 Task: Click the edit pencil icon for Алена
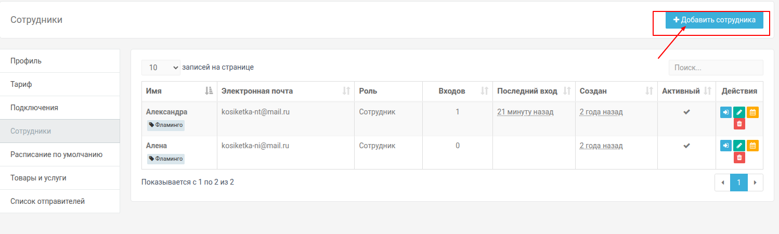739,146
